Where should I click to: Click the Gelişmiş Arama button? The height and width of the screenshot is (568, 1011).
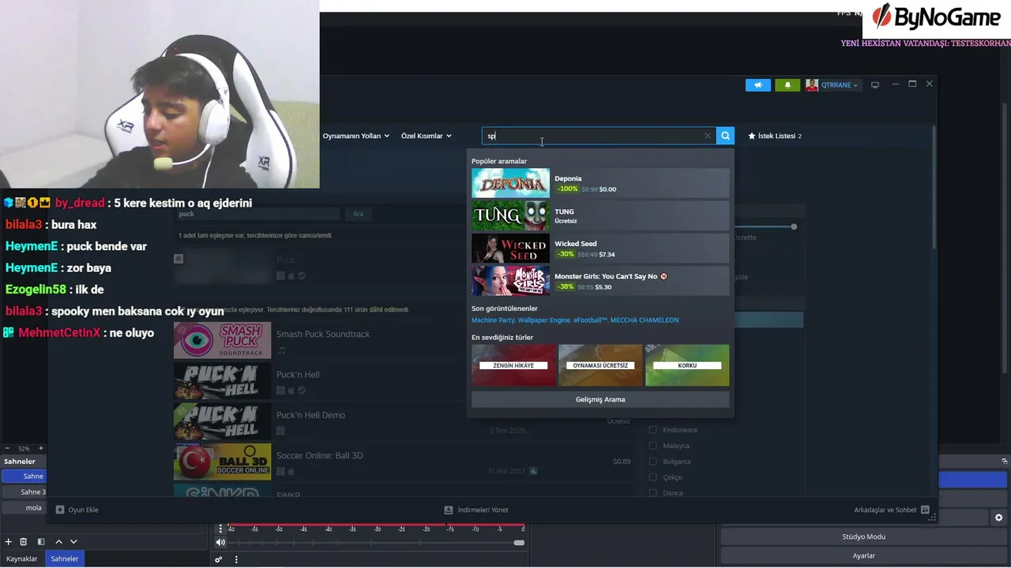pyautogui.click(x=600, y=399)
